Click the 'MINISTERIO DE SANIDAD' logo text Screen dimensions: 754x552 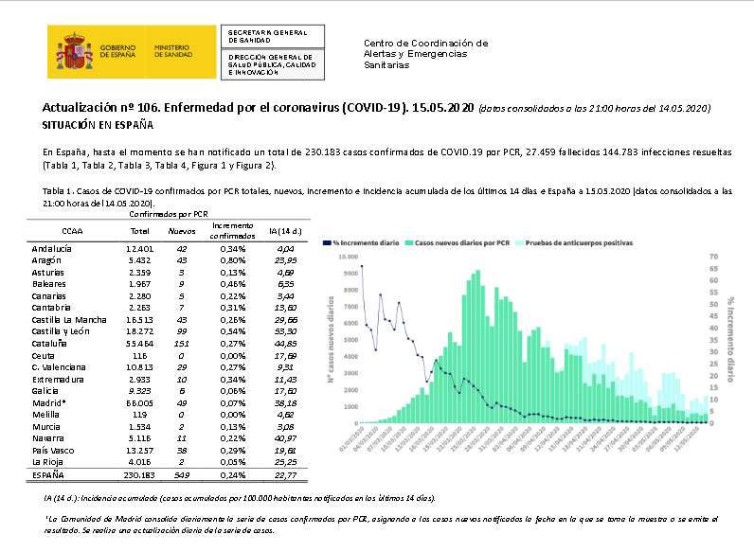click(x=173, y=51)
